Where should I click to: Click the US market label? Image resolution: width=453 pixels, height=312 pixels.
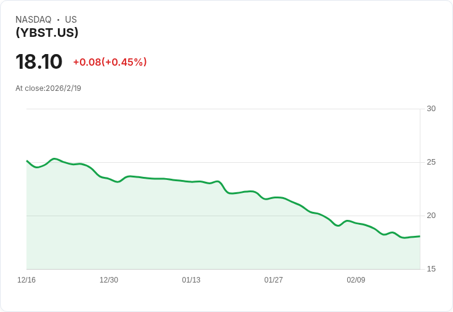click(x=71, y=20)
